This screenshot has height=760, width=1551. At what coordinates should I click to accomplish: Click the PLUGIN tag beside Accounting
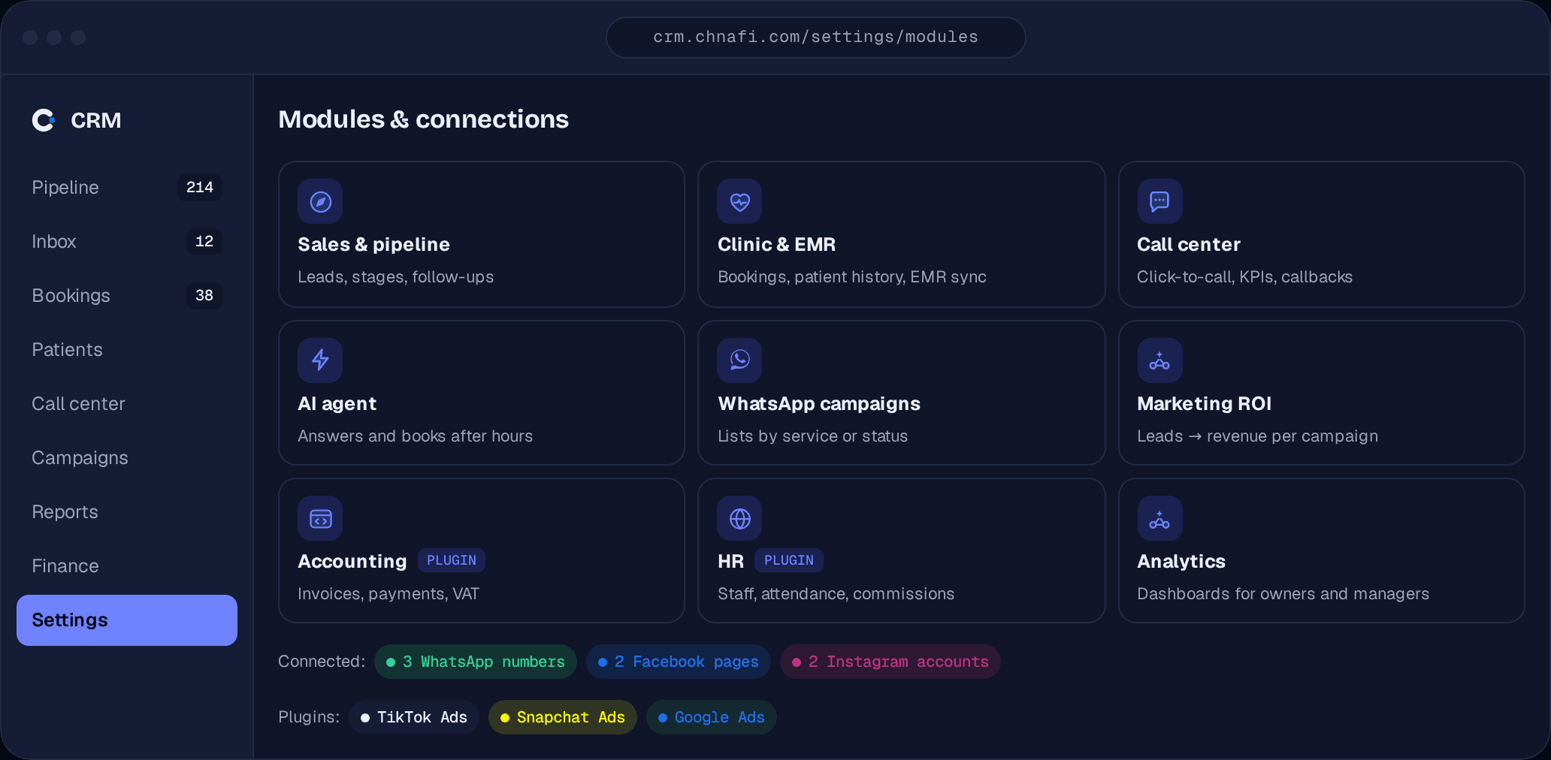(x=452, y=560)
